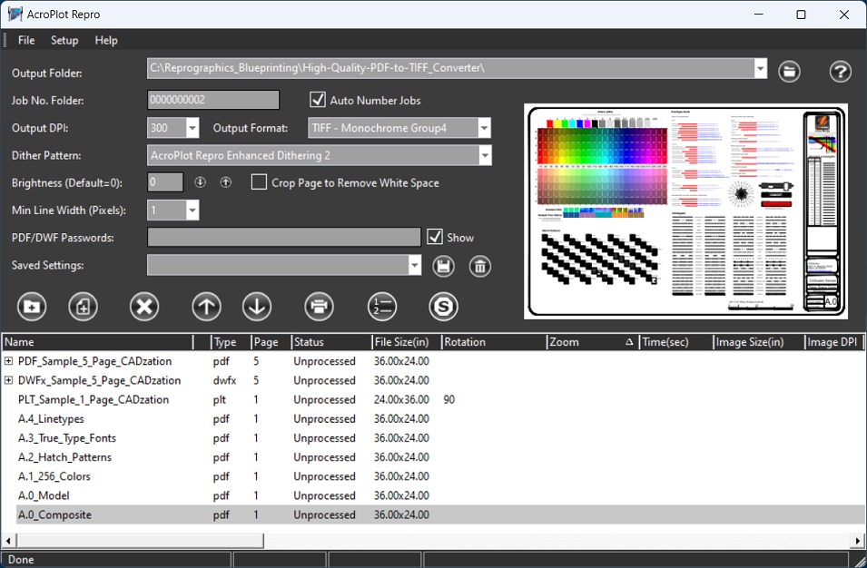This screenshot has width=867, height=568.
Task: Click the page preview thumbnail
Action: pos(685,211)
